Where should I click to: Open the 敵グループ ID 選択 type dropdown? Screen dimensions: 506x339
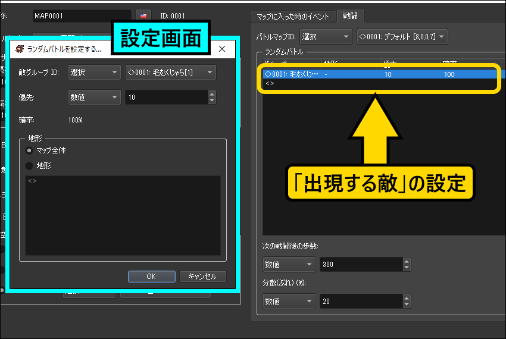click(x=94, y=73)
